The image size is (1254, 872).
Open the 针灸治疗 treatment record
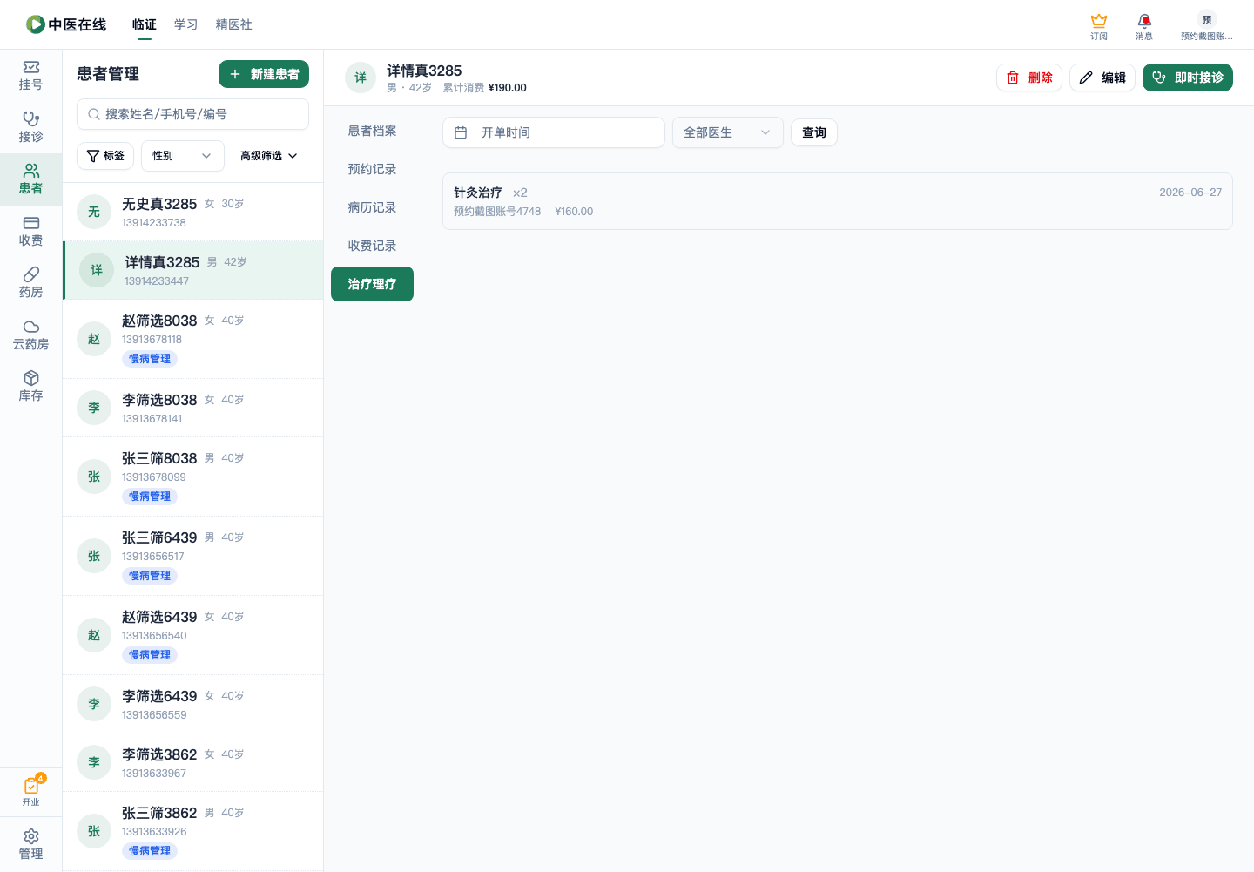838,201
